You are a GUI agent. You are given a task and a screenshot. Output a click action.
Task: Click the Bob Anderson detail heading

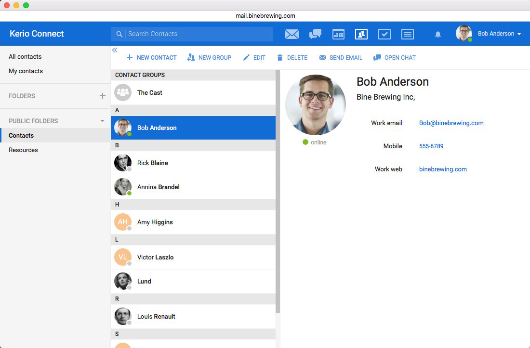[392, 82]
